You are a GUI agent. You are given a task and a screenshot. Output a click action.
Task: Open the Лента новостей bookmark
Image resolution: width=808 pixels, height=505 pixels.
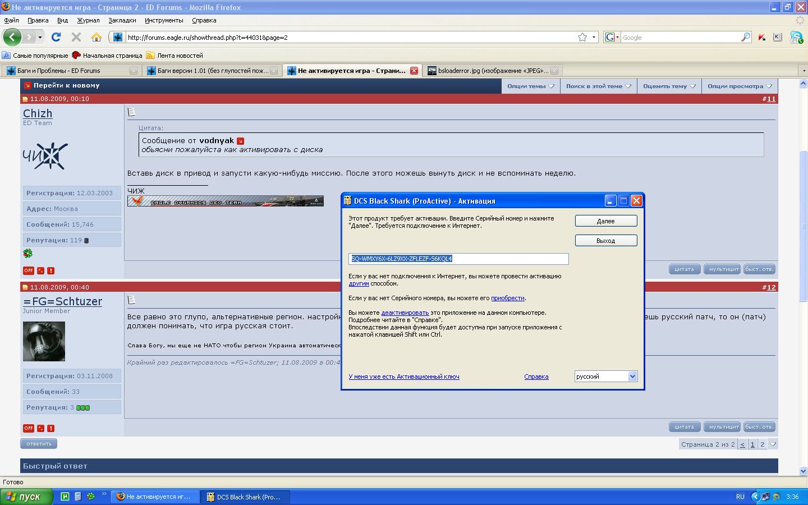click(175, 56)
